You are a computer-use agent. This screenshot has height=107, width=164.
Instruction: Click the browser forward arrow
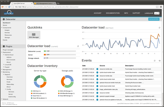6,7
